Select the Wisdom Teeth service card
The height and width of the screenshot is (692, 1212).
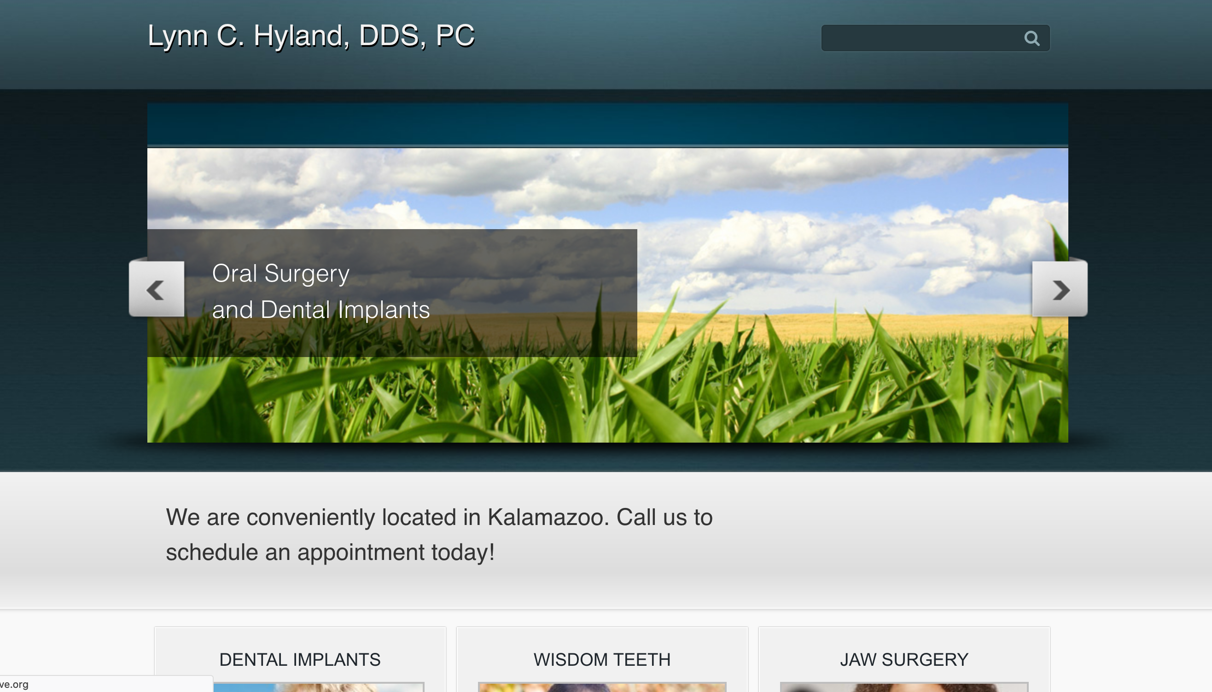pos(602,660)
